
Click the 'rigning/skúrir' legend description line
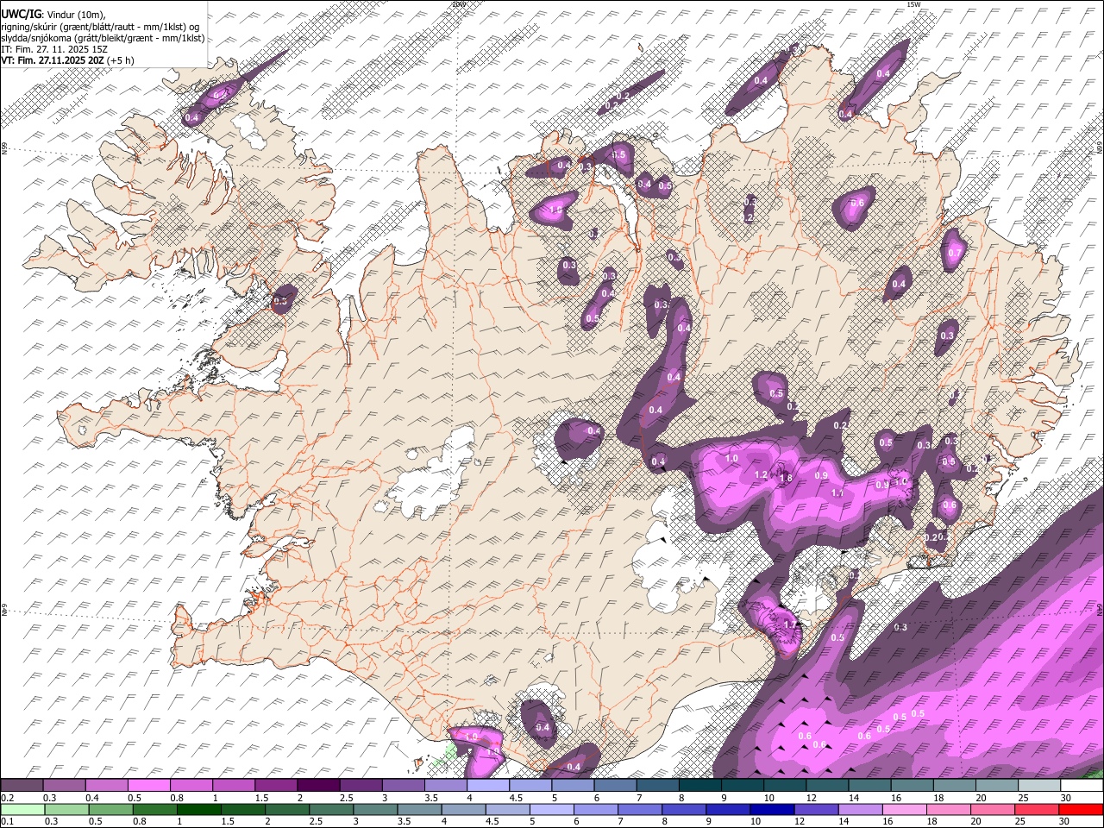[100, 26]
